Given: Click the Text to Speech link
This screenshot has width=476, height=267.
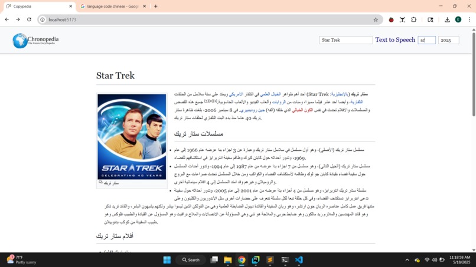Looking at the screenshot, I should (x=395, y=39).
